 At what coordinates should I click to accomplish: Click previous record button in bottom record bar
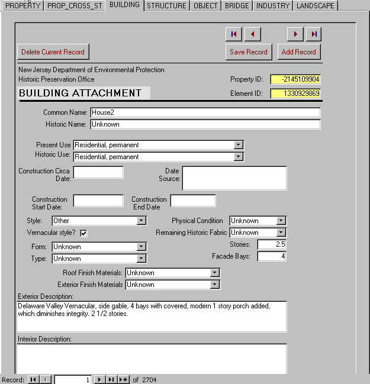coord(46,380)
